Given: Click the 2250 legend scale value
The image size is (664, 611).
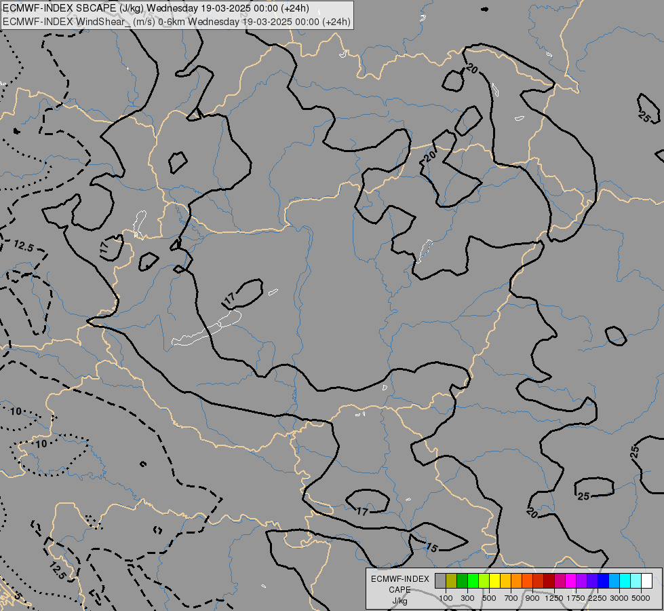Looking at the screenshot, I should 598,598.
